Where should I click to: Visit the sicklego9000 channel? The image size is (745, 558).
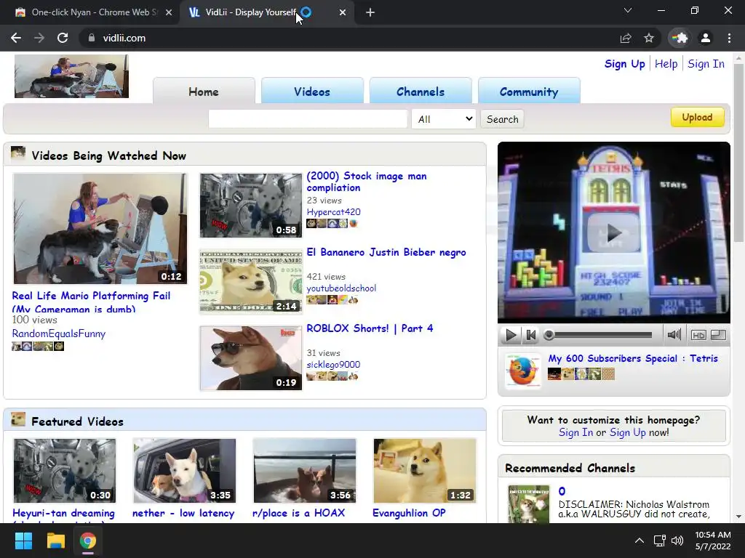[333, 365]
